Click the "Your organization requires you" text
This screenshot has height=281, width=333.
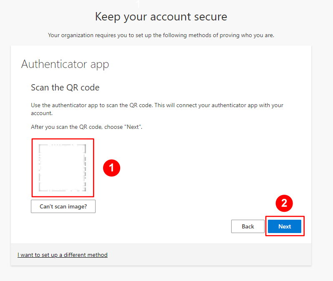(x=161, y=35)
